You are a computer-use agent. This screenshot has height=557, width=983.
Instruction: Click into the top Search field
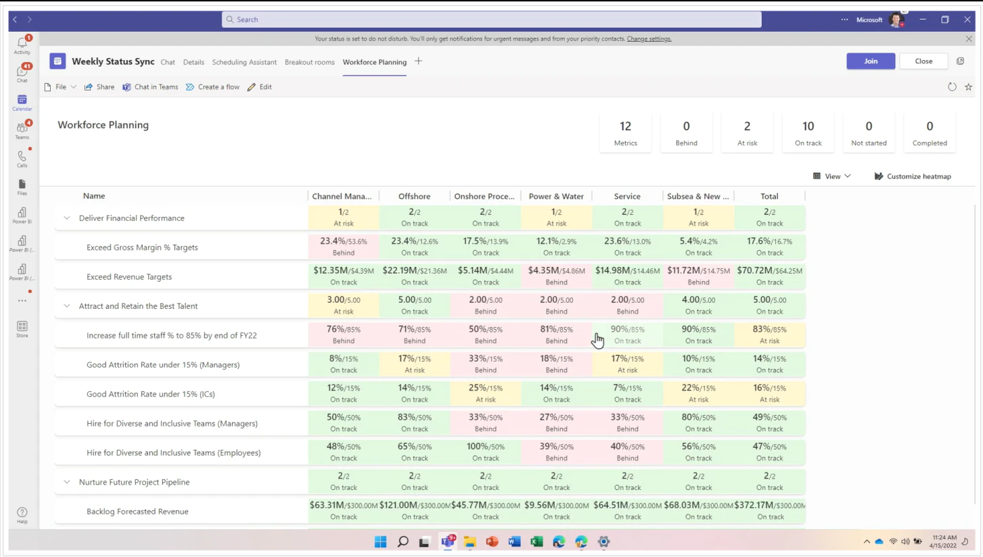point(492,20)
